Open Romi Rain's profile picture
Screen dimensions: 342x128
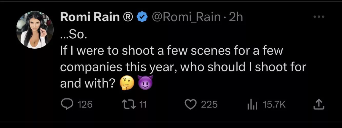click(35, 30)
